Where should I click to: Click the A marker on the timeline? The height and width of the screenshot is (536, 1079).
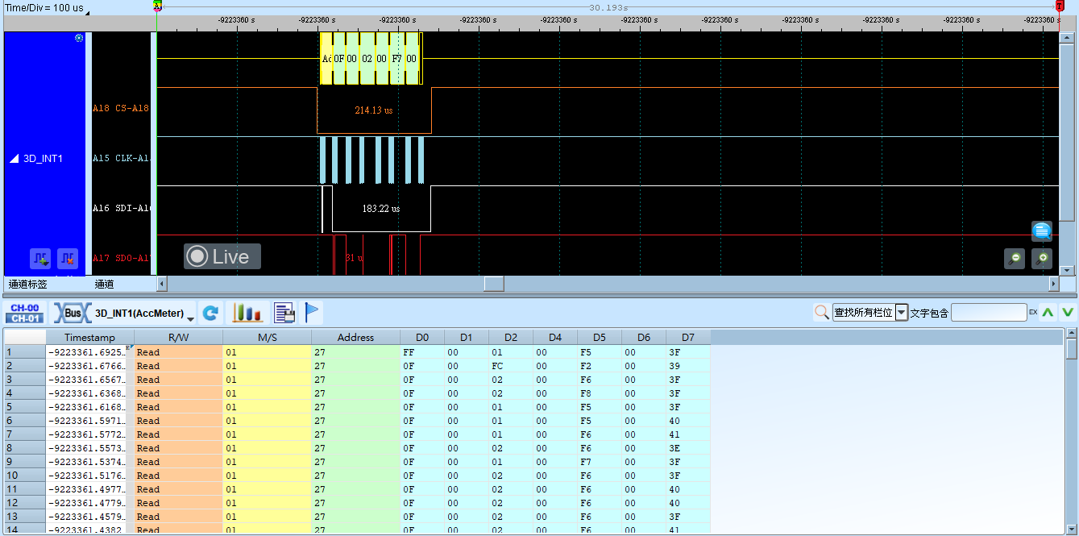[x=157, y=6]
